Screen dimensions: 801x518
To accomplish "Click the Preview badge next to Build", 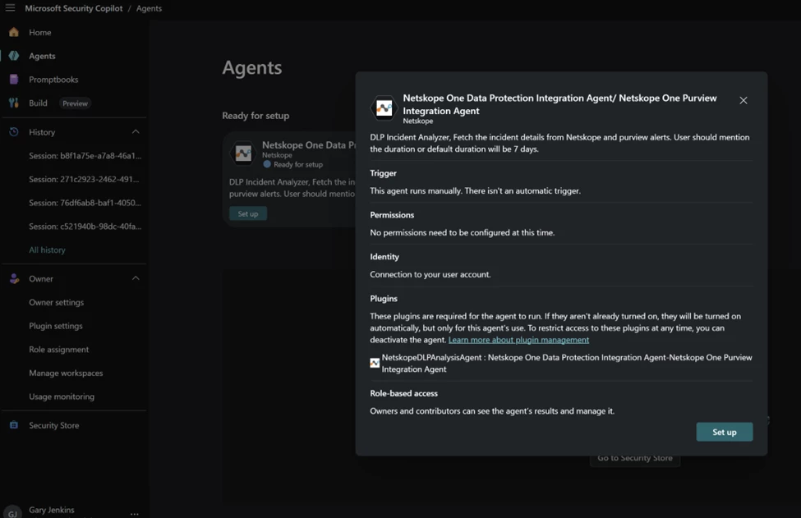I will coord(75,103).
